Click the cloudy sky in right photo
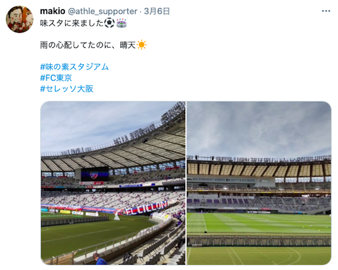This screenshot has height=270, width=338. (259, 128)
